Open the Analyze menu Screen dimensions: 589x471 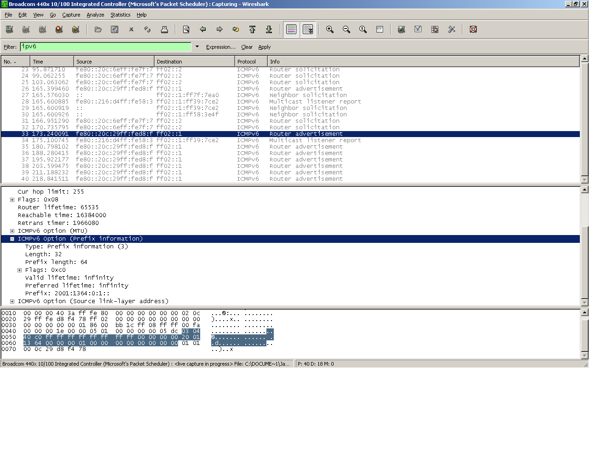[95, 15]
